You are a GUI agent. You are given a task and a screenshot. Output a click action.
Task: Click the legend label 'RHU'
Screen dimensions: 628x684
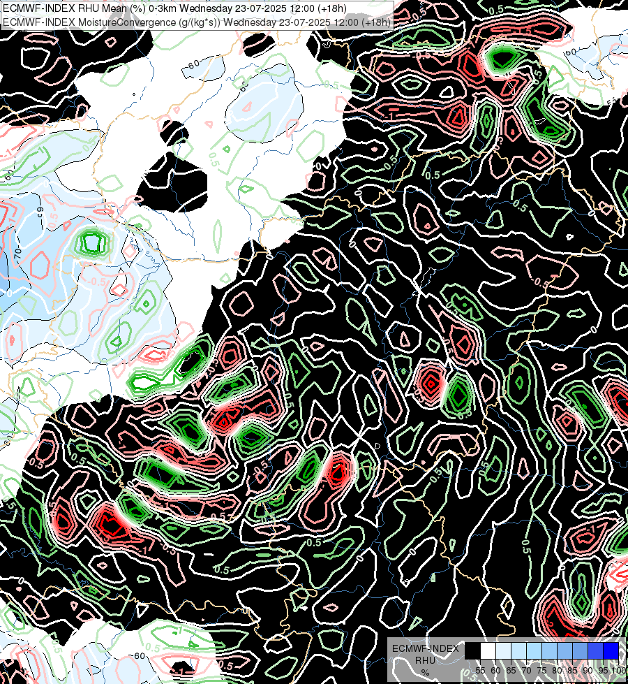[x=425, y=660]
